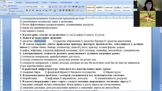
Task: Expand the highlight color dropdown arrow
Action: [52, 10]
